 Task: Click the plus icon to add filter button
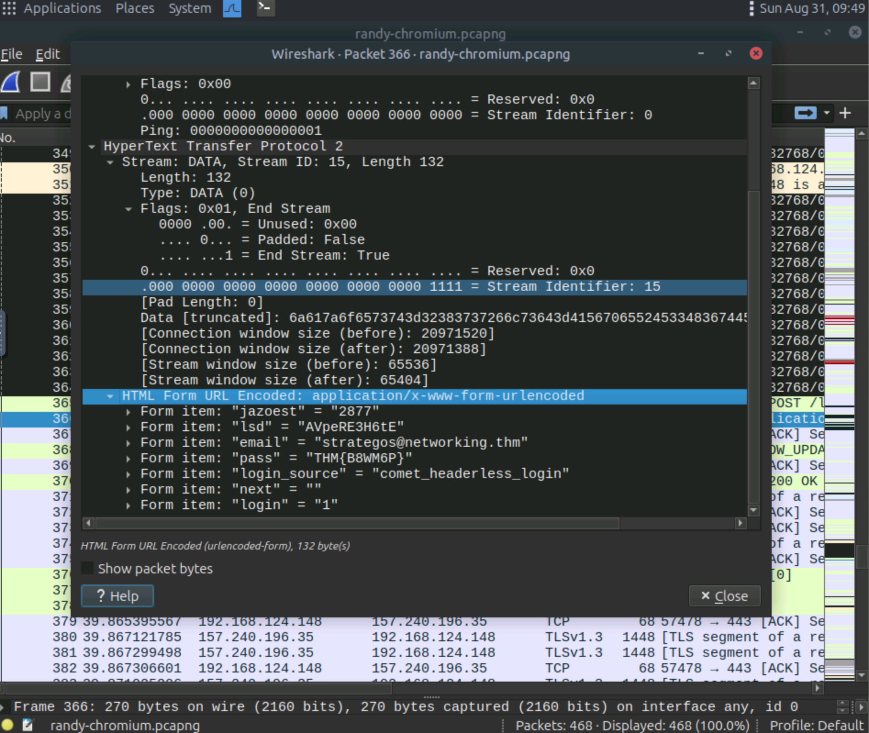tap(845, 113)
